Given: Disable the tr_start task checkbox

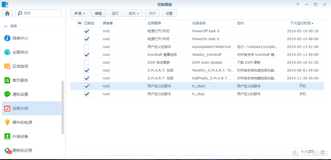Looking at the screenshot, I should point(86,86).
